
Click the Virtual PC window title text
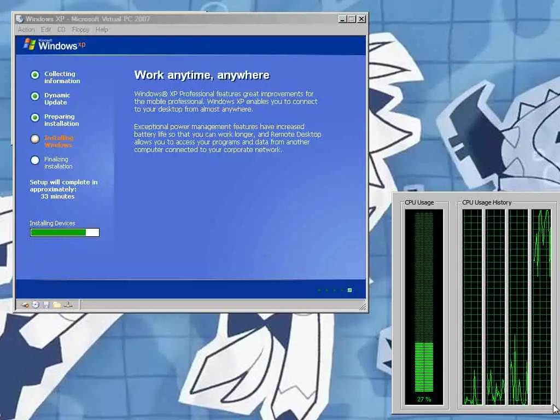[88, 19]
